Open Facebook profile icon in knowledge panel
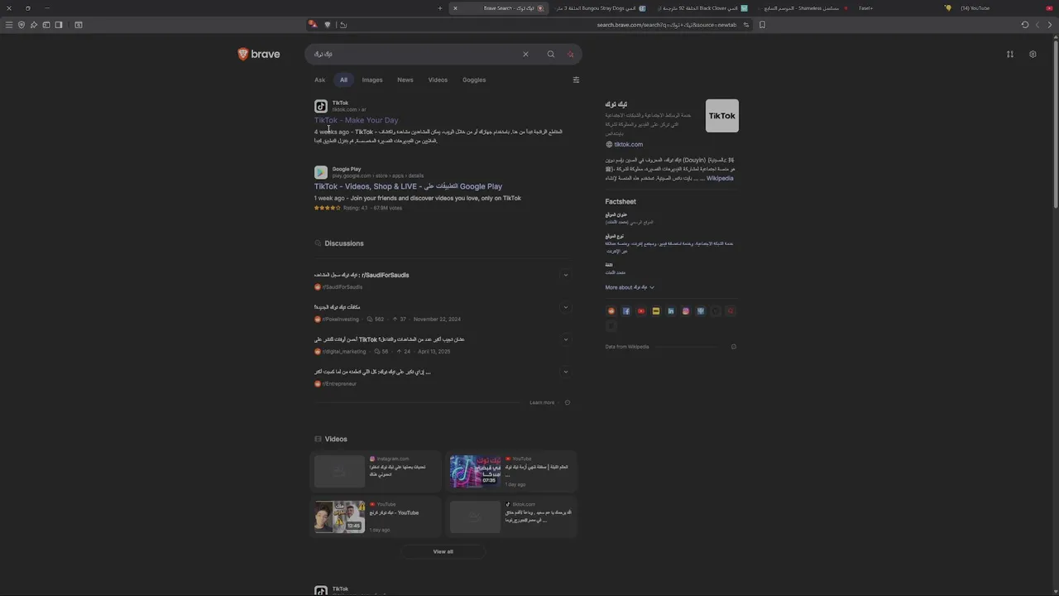The height and width of the screenshot is (596, 1059). pos(626,311)
